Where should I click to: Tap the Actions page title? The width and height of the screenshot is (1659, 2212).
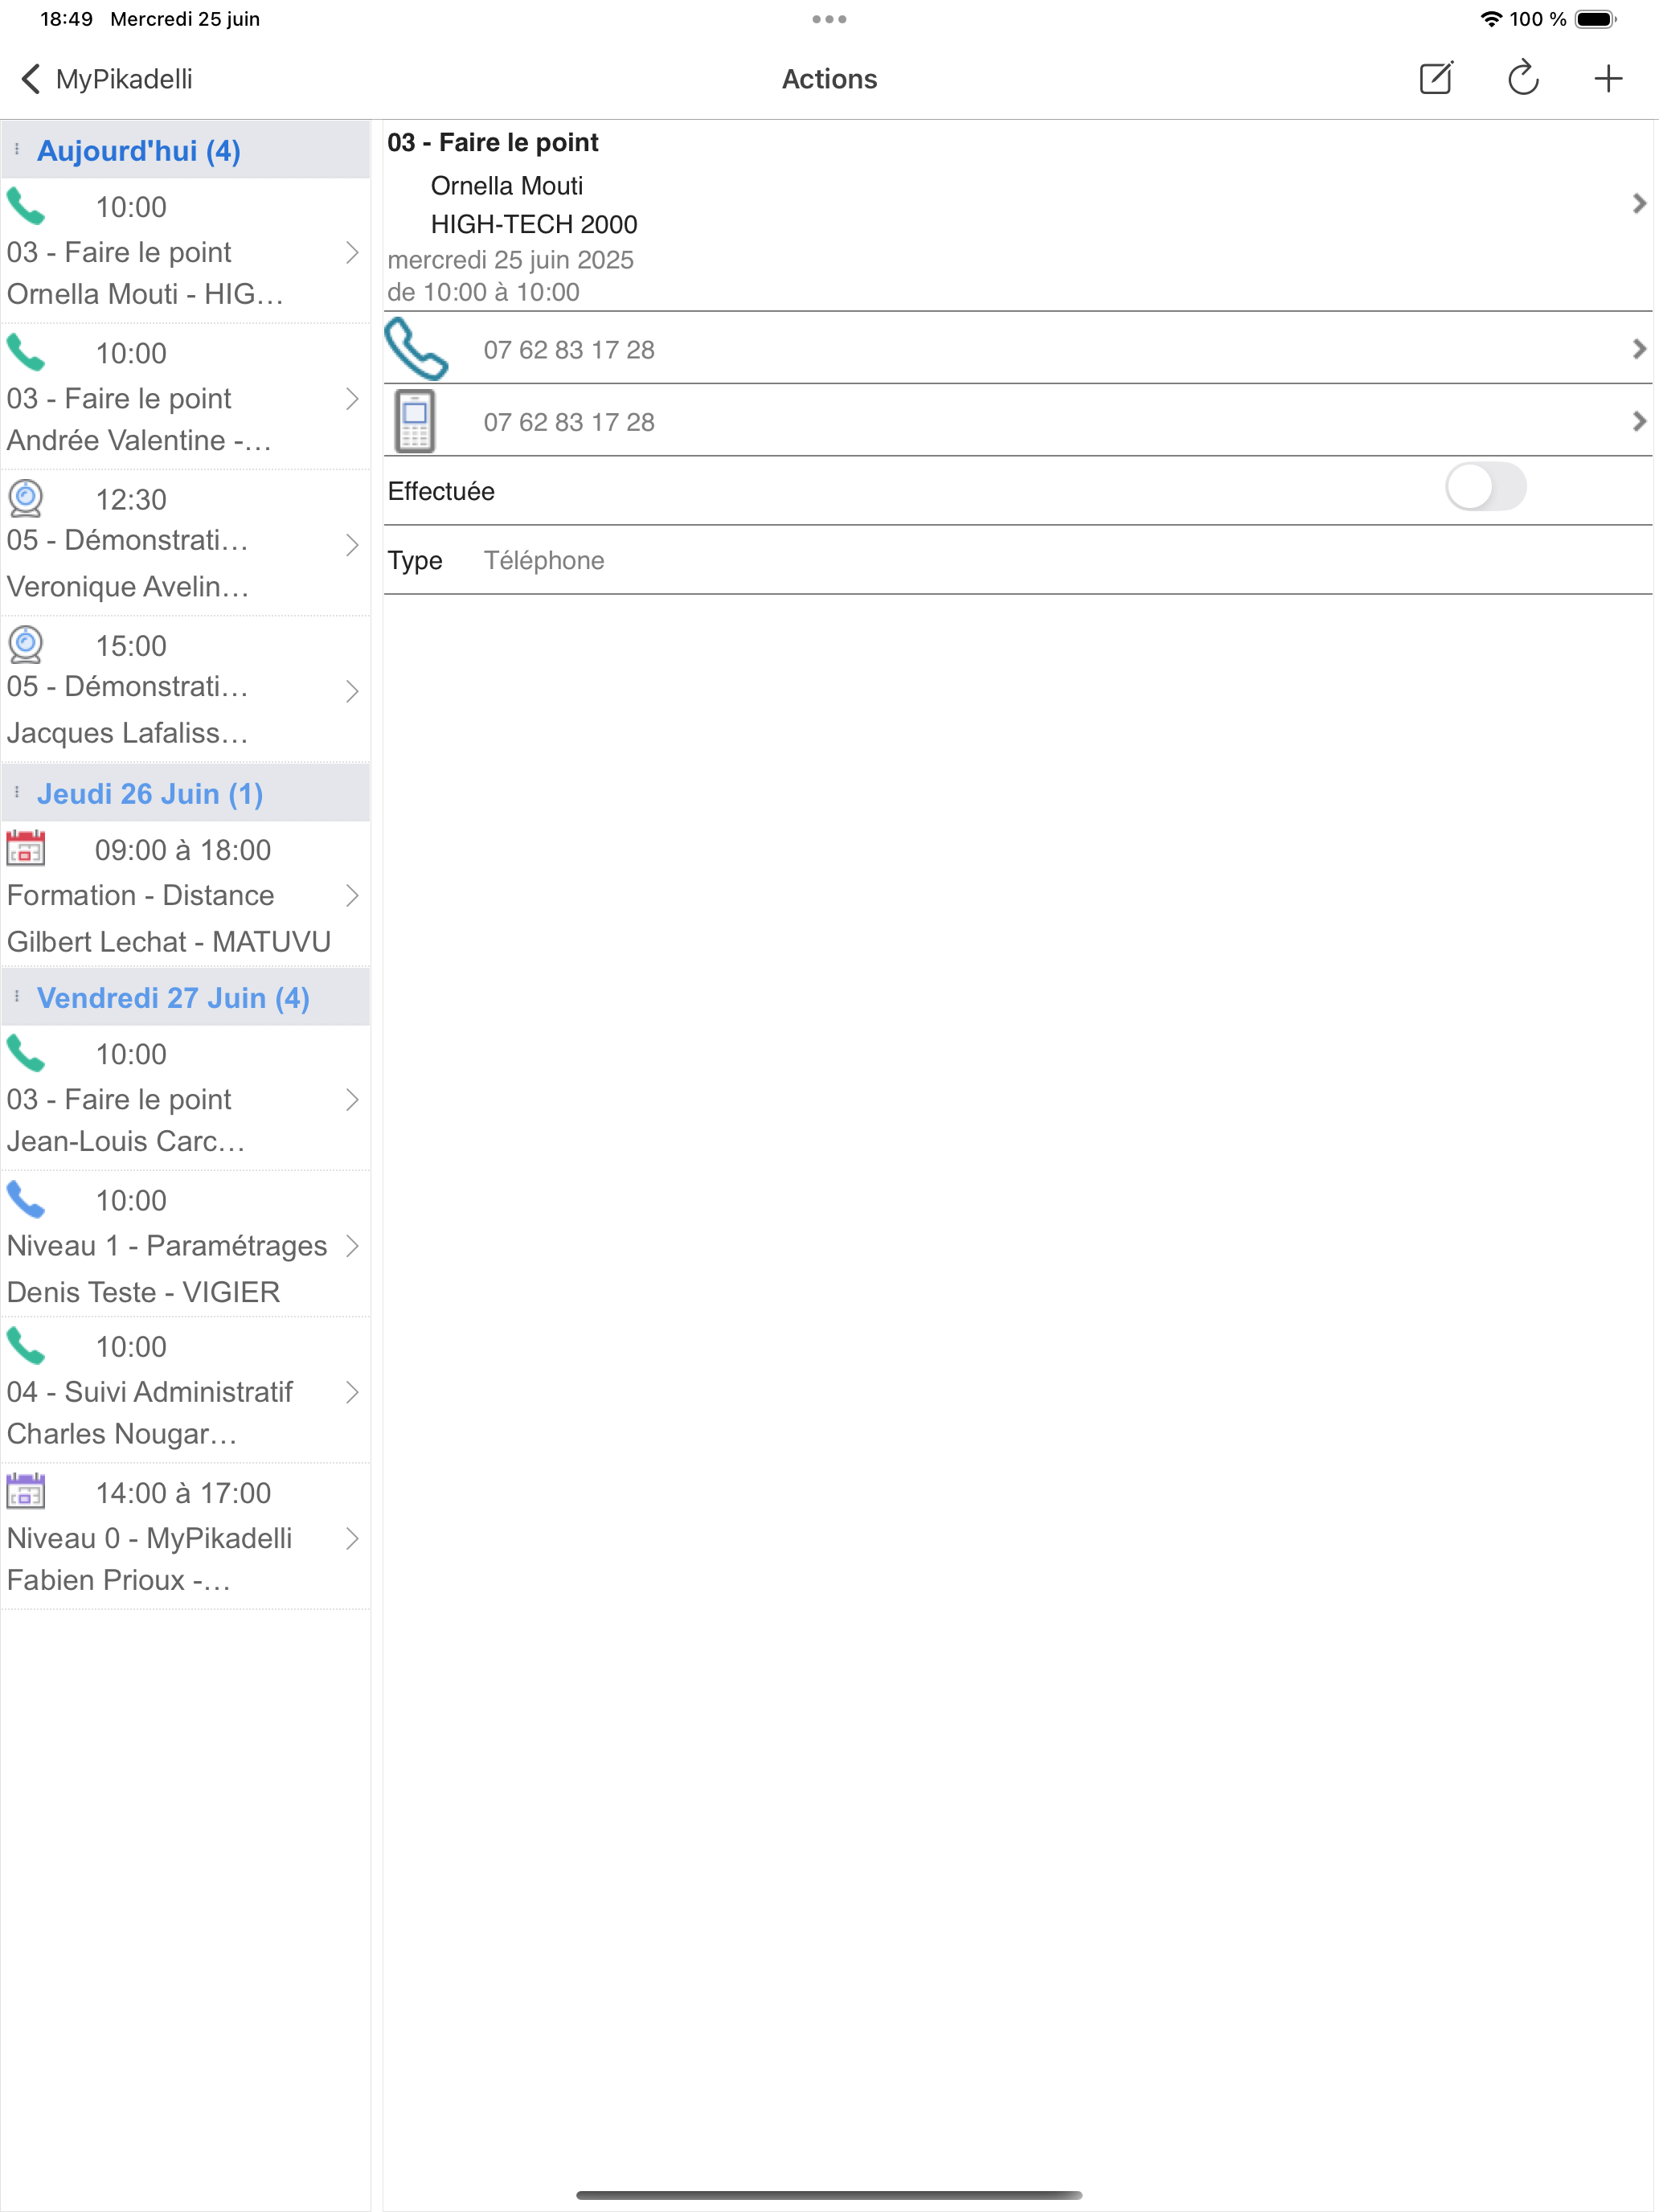click(829, 79)
